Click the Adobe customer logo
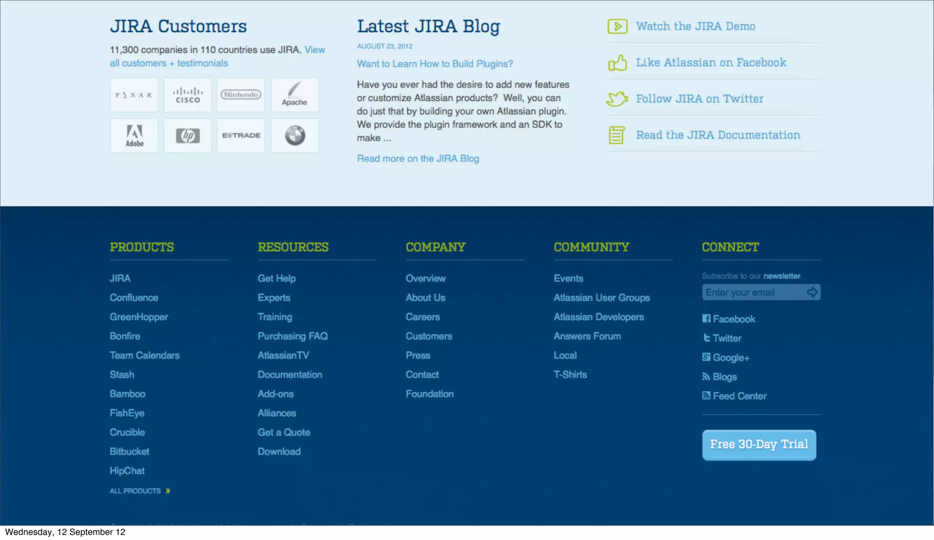The image size is (934, 540). 134,135
